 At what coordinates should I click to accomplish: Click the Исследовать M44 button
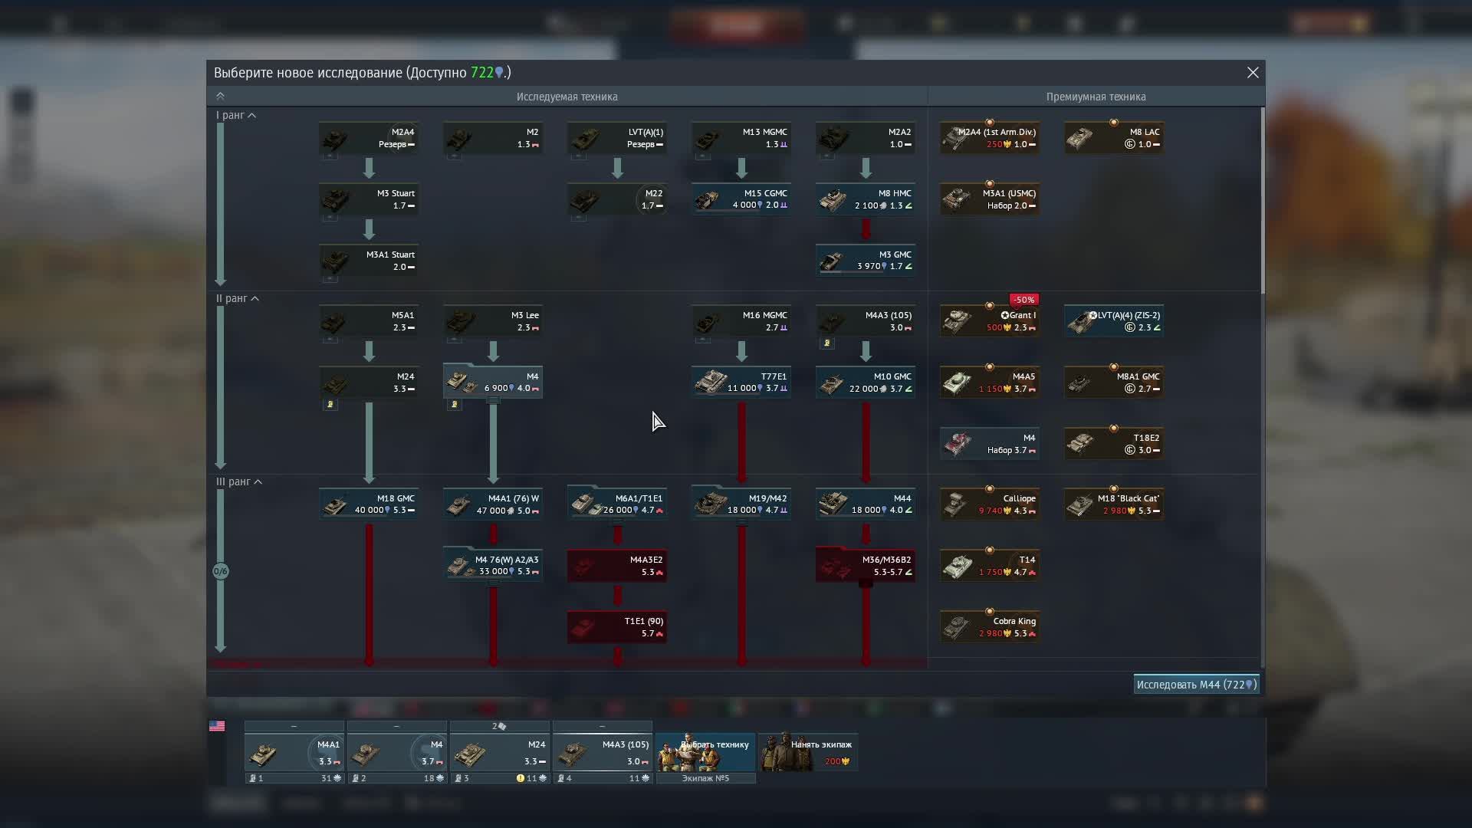point(1196,684)
